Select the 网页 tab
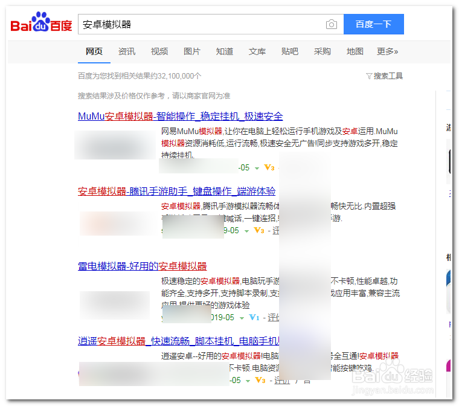The image size is (459, 406). click(94, 51)
